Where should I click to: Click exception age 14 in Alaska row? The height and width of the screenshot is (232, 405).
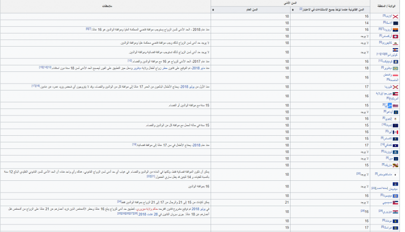coord(367,23)
